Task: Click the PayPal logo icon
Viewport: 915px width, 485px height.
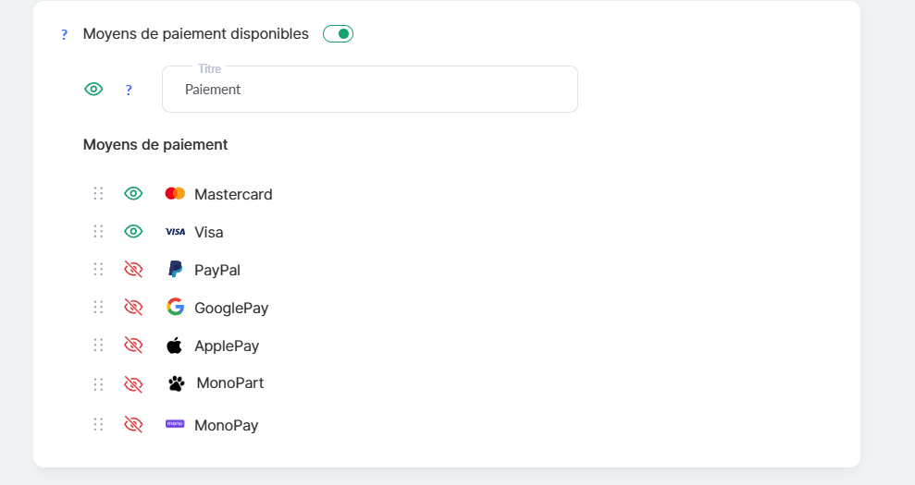Action: (175, 269)
